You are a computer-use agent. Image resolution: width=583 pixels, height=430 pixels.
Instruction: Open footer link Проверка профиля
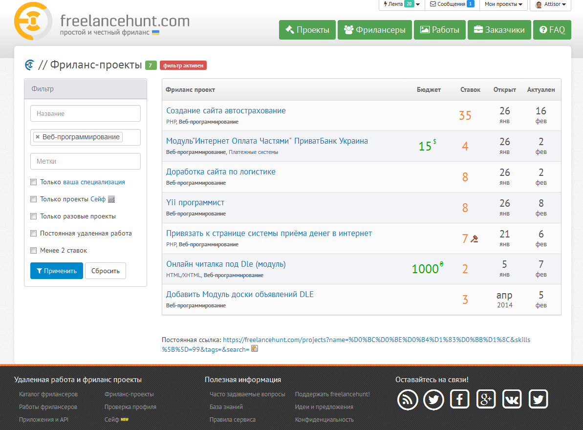click(130, 407)
